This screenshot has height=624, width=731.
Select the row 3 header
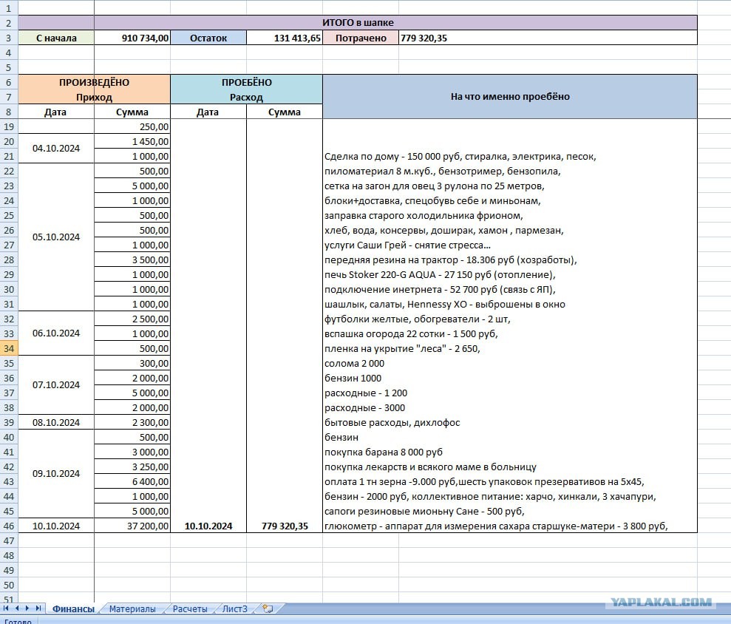point(9,38)
